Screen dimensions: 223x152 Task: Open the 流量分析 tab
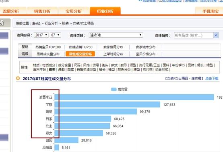click(x=11, y=11)
